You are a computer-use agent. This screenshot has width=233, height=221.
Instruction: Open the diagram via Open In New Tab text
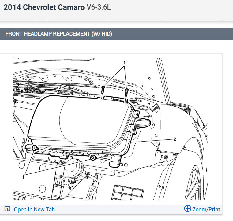(x=34, y=210)
